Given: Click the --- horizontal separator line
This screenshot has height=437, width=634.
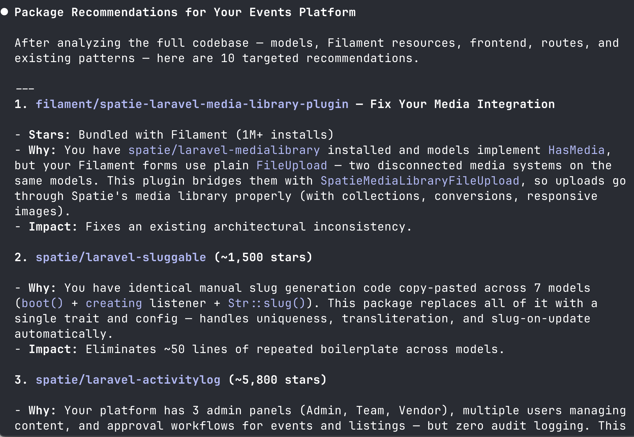Looking at the screenshot, I should point(25,89).
